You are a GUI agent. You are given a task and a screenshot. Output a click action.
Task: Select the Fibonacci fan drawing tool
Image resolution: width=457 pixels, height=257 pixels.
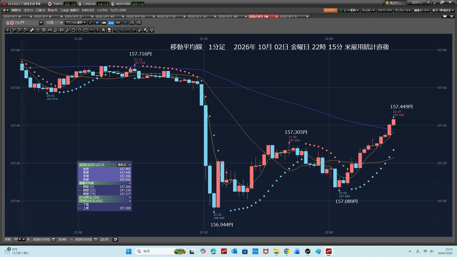(x=56, y=30)
